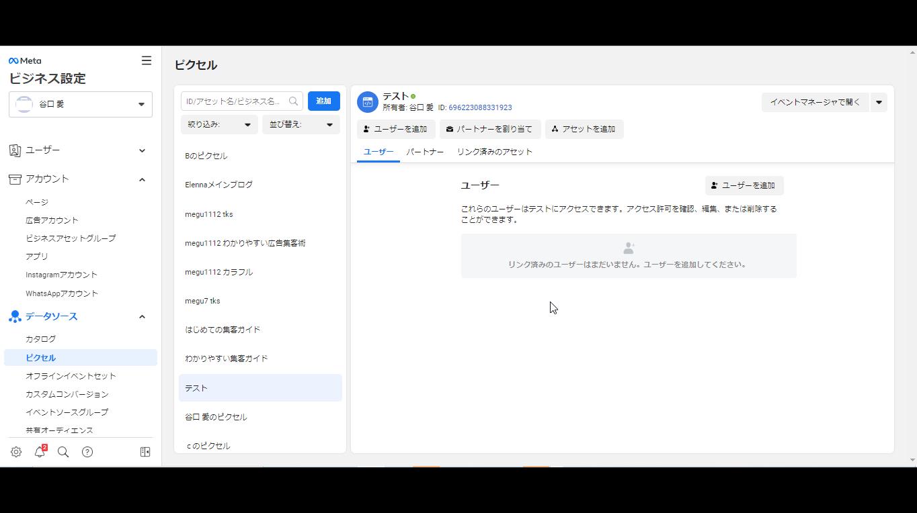This screenshot has height=513, width=917.
Task: Go to ビジネスアセットグループ
Action: [x=71, y=238]
